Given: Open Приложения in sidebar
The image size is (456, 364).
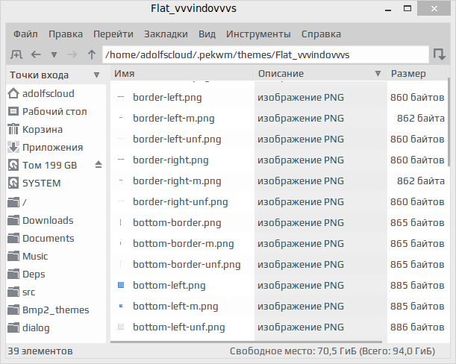Looking at the screenshot, I should tap(56, 148).
